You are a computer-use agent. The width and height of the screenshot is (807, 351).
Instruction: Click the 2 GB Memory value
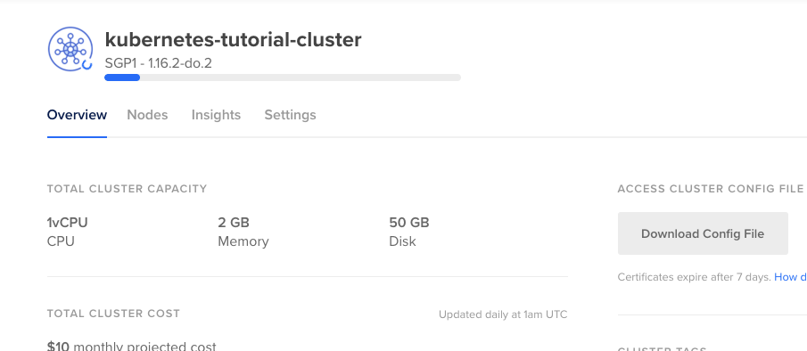234,223
